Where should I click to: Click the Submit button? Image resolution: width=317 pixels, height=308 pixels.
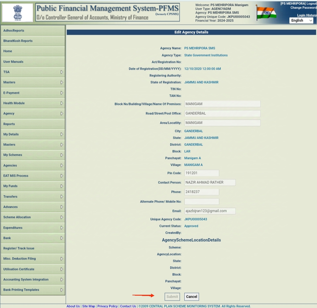click(x=172, y=297)
